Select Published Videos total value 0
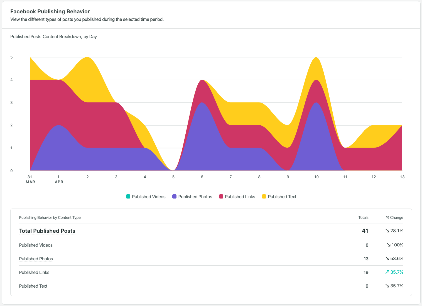Image resolution: width=422 pixels, height=306 pixels. (x=367, y=245)
